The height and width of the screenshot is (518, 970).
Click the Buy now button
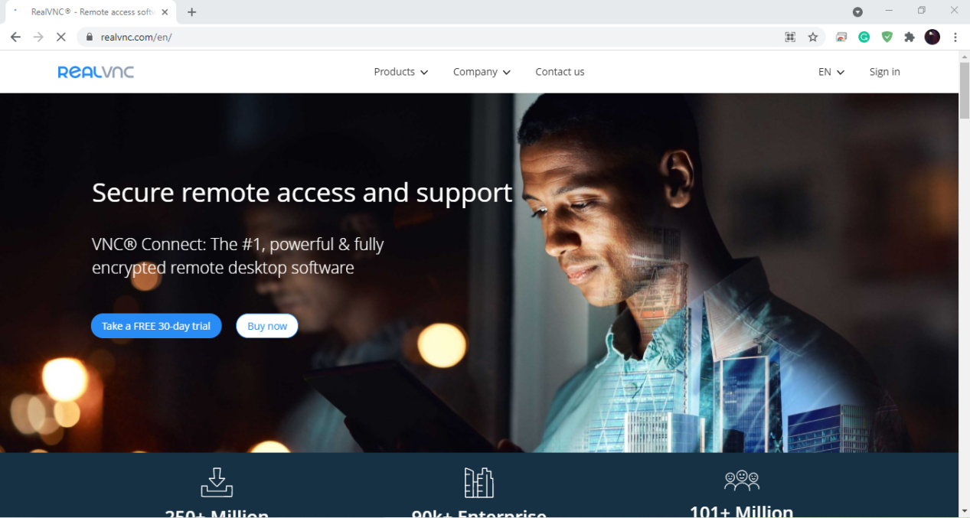pyautogui.click(x=267, y=326)
